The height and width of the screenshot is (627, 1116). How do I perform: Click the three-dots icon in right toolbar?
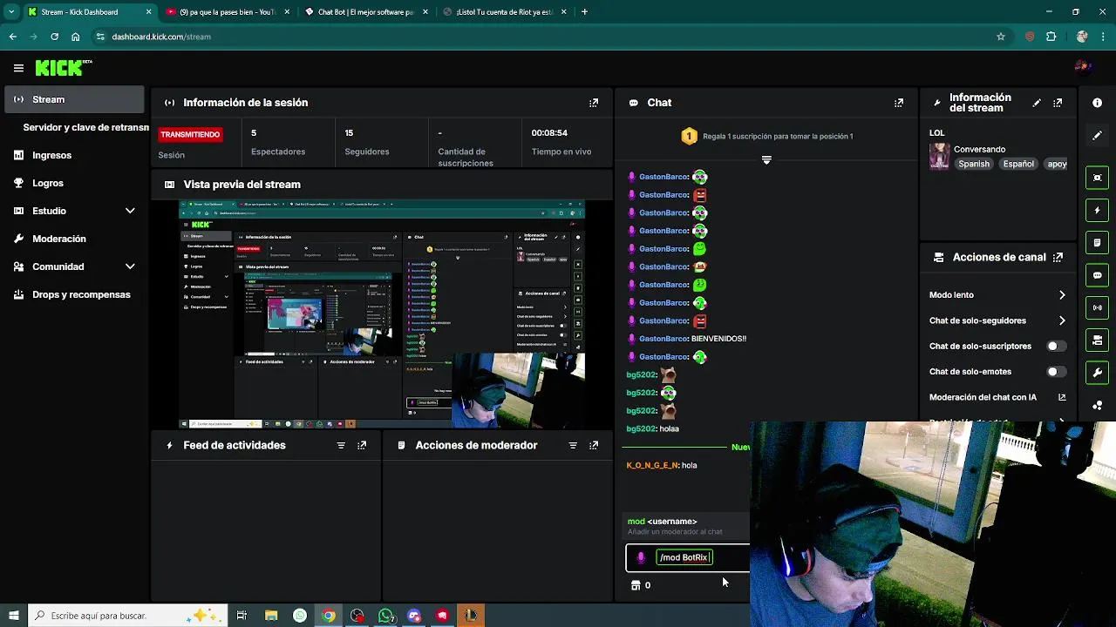click(x=1097, y=405)
